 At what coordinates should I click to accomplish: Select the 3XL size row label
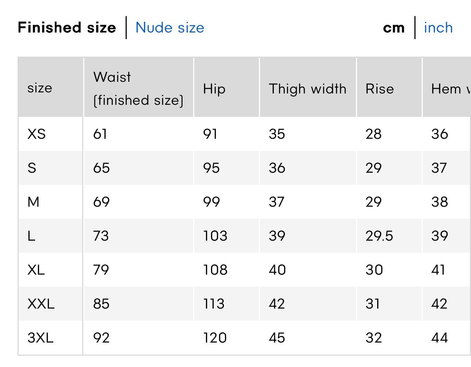40,338
